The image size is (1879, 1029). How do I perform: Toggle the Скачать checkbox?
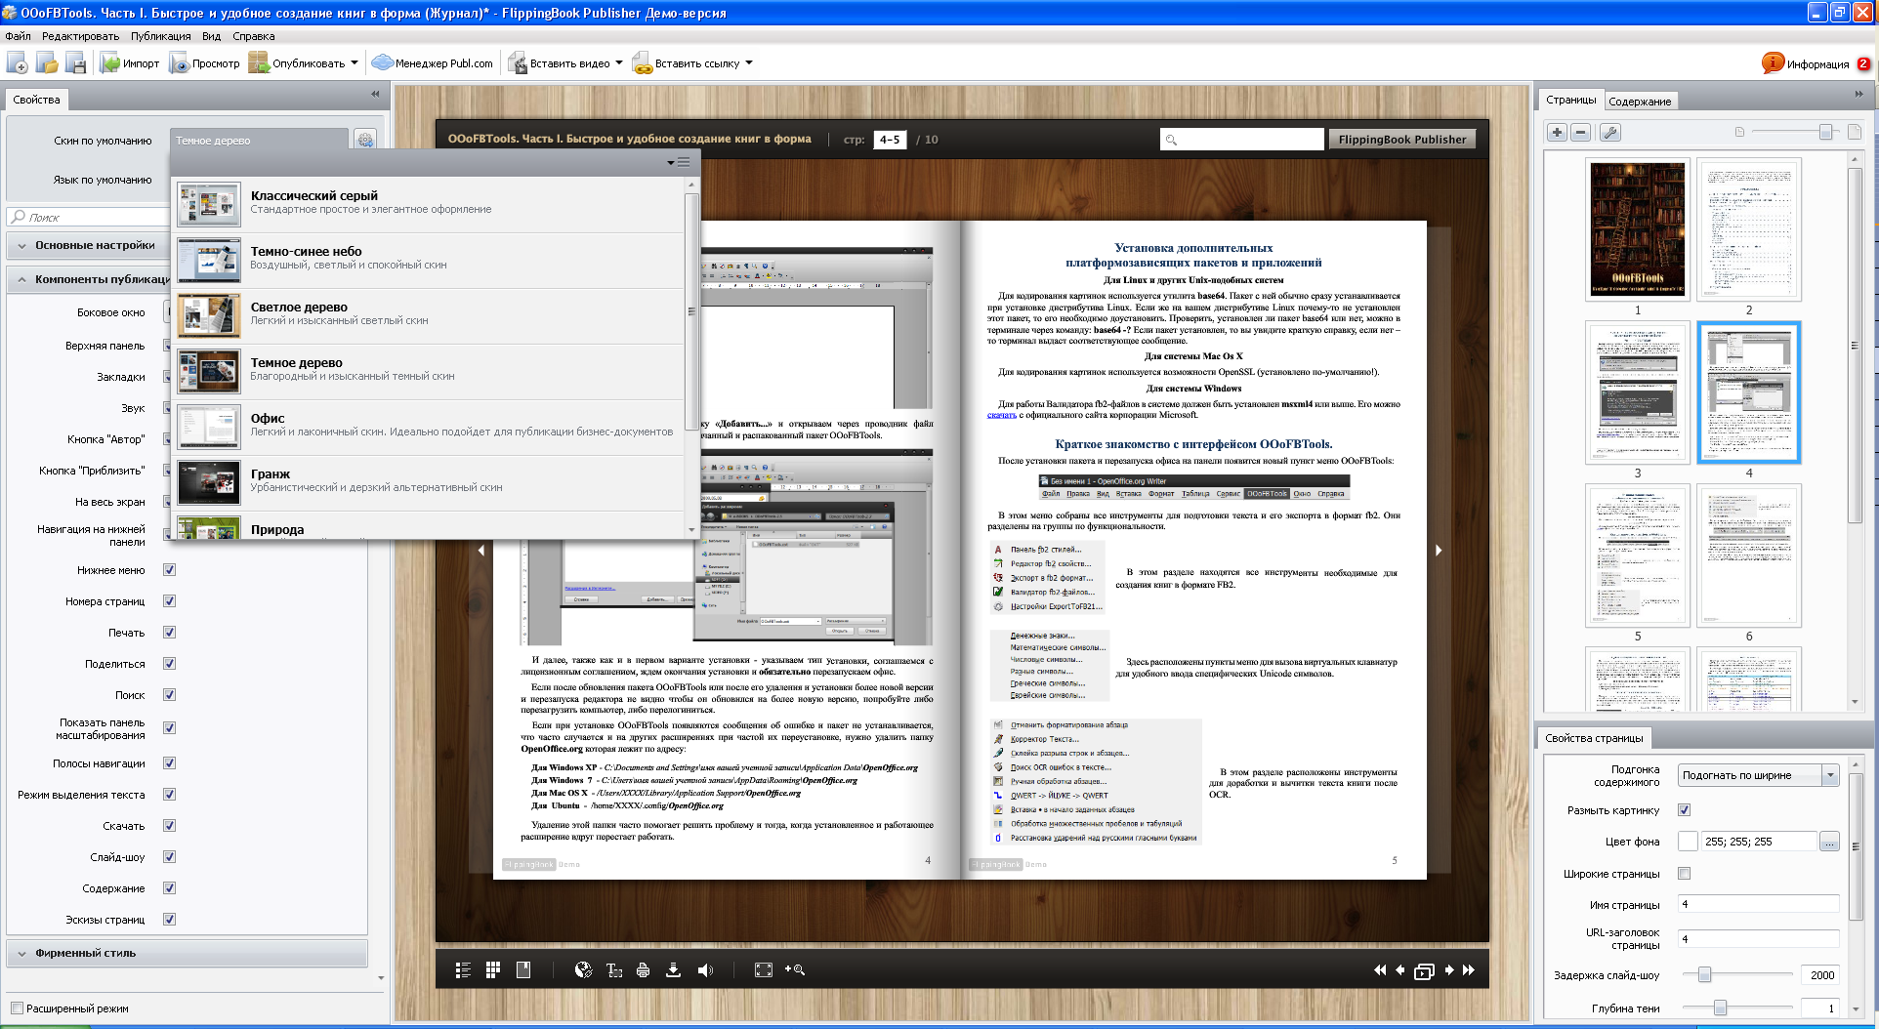click(x=169, y=826)
